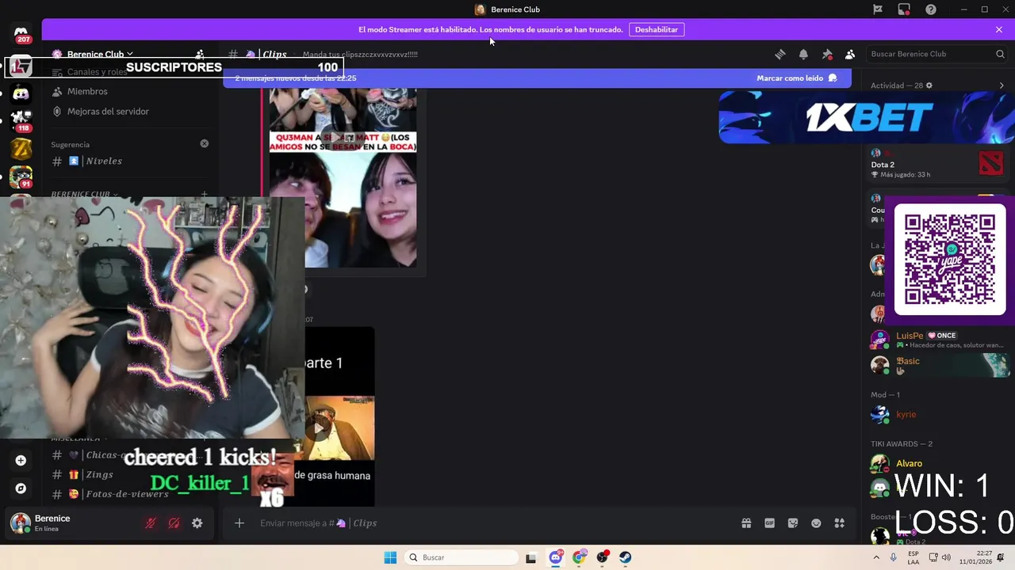Open user settings gear icon

[197, 523]
